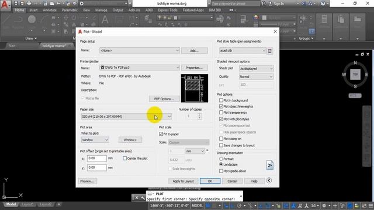Click the customization menu icon in status bar
The width and height of the screenshot is (374, 210).
371,205
